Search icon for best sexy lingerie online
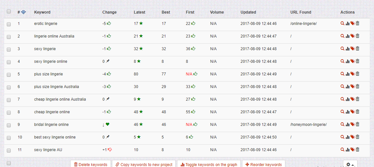 [342, 137]
